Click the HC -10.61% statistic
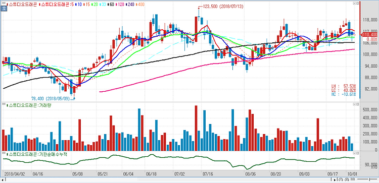The height and width of the screenshot is (183, 379). [344, 94]
